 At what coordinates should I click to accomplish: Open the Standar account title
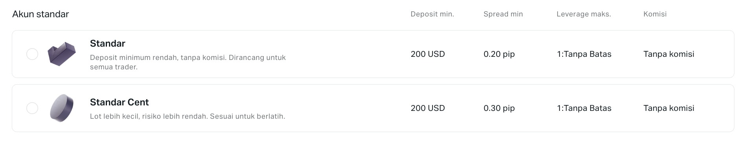click(108, 43)
